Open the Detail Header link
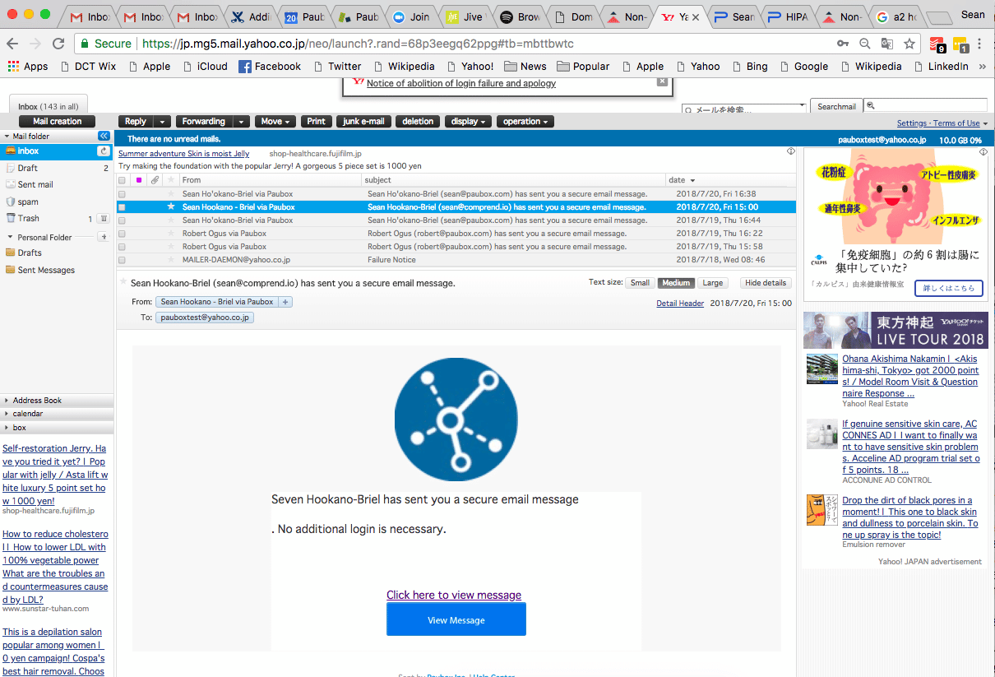Image resolution: width=995 pixels, height=677 pixels. [679, 304]
